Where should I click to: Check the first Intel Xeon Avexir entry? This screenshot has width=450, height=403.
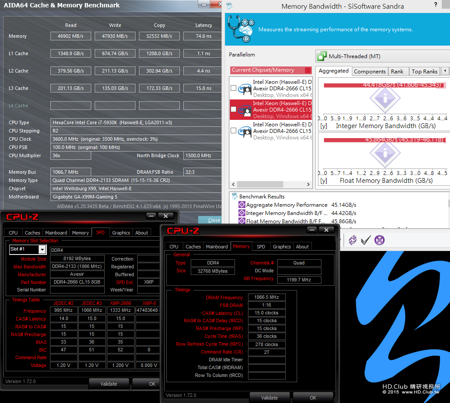click(x=234, y=88)
